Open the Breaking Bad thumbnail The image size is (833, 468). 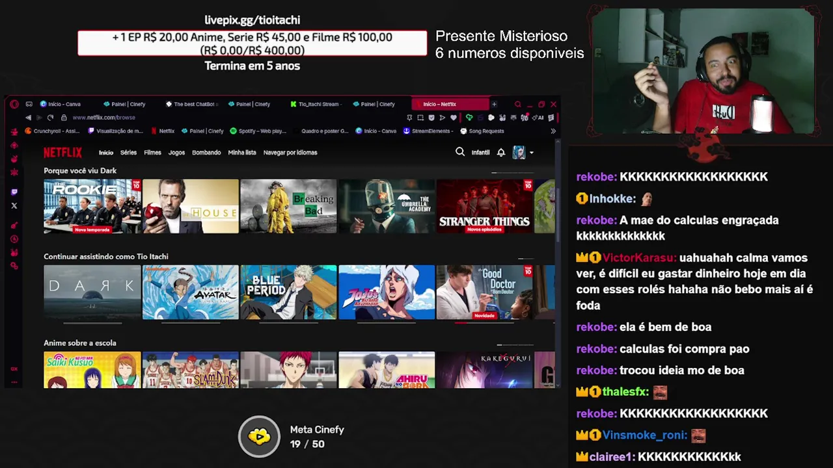click(x=288, y=206)
